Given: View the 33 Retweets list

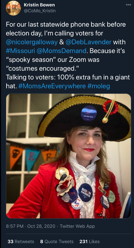Looking at the screenshot, I should (x=21, y=242).
